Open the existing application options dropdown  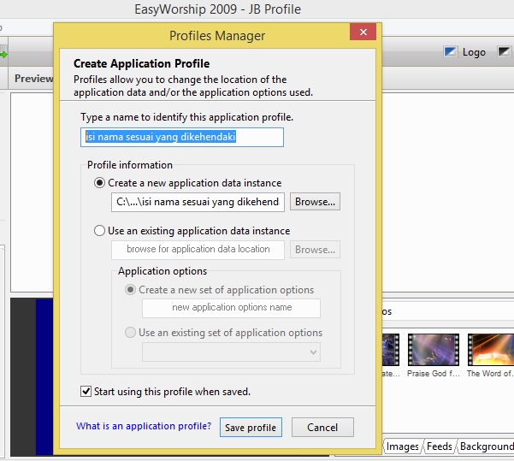pyautogui.click(x=231, y=352)
